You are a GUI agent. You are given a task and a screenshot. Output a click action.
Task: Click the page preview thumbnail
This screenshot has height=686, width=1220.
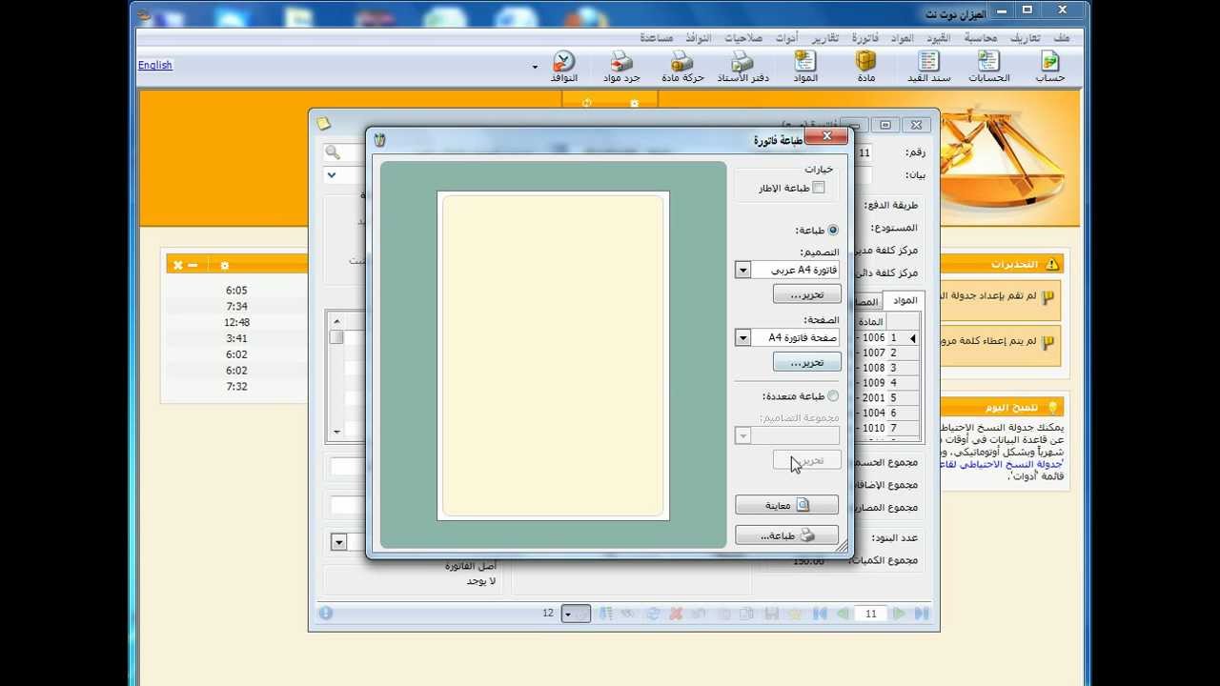click(553, 355)
